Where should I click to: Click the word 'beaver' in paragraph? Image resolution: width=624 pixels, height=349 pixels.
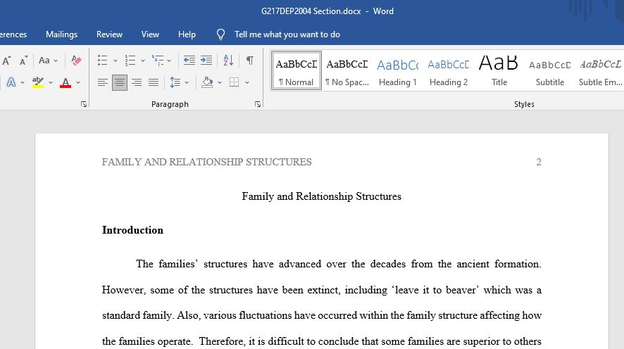(x=462, y=290)
